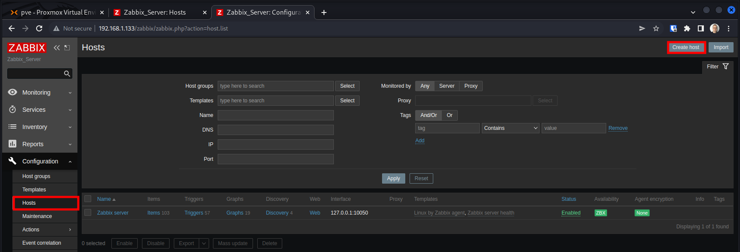740x252 pixels.
Task: Click the Not secure warning icon
Action: click(x=56, y=28)
